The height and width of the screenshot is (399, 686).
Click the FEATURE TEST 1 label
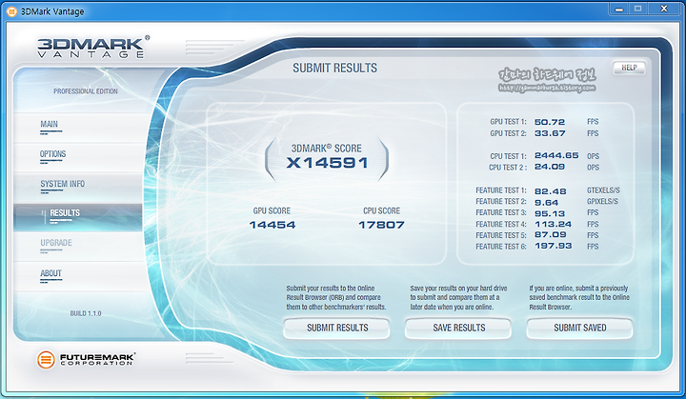[501, 190]
